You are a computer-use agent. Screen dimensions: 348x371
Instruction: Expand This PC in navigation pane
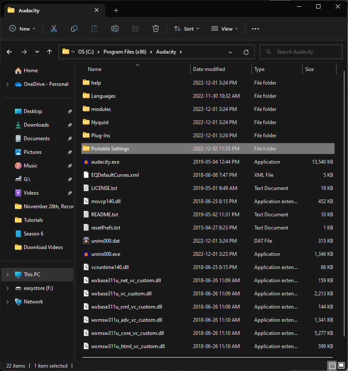click(7, 275)
